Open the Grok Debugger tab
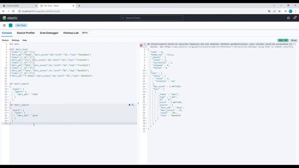The image size is (299, 168). coord(49,33)
